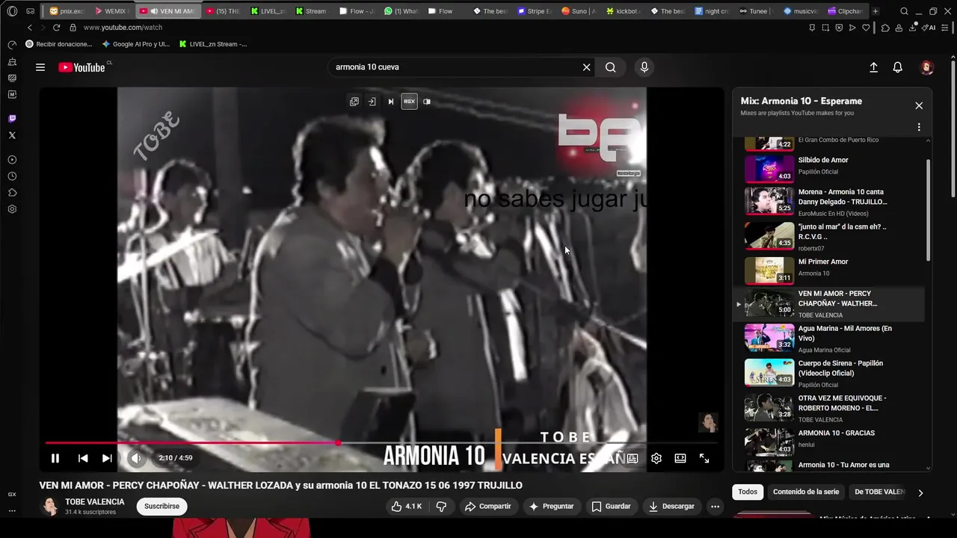Skip to the next video
Viewport: 957px width, 538px height.
point(107,458)
